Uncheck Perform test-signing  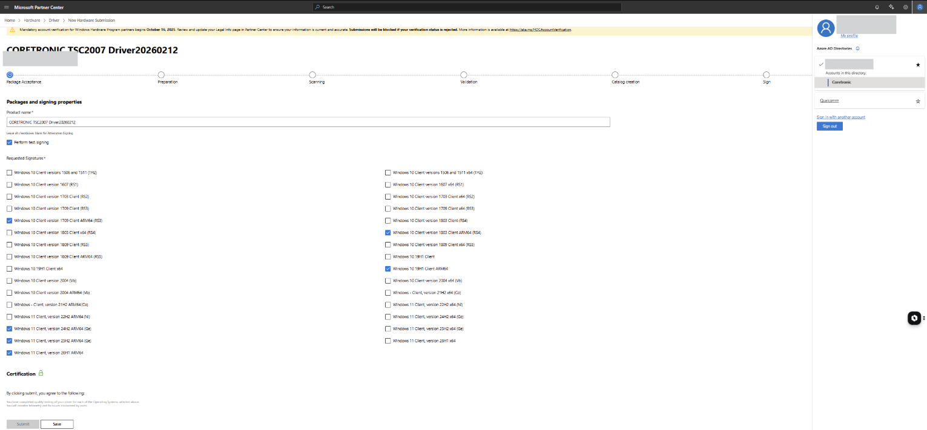click(x=9, y=142)
